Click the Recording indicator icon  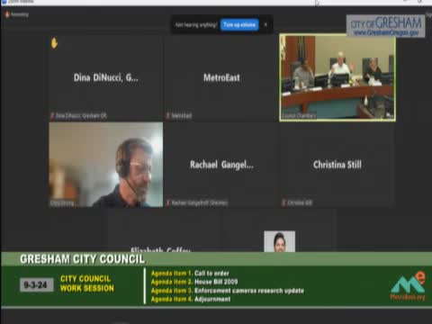click(7, 14)
